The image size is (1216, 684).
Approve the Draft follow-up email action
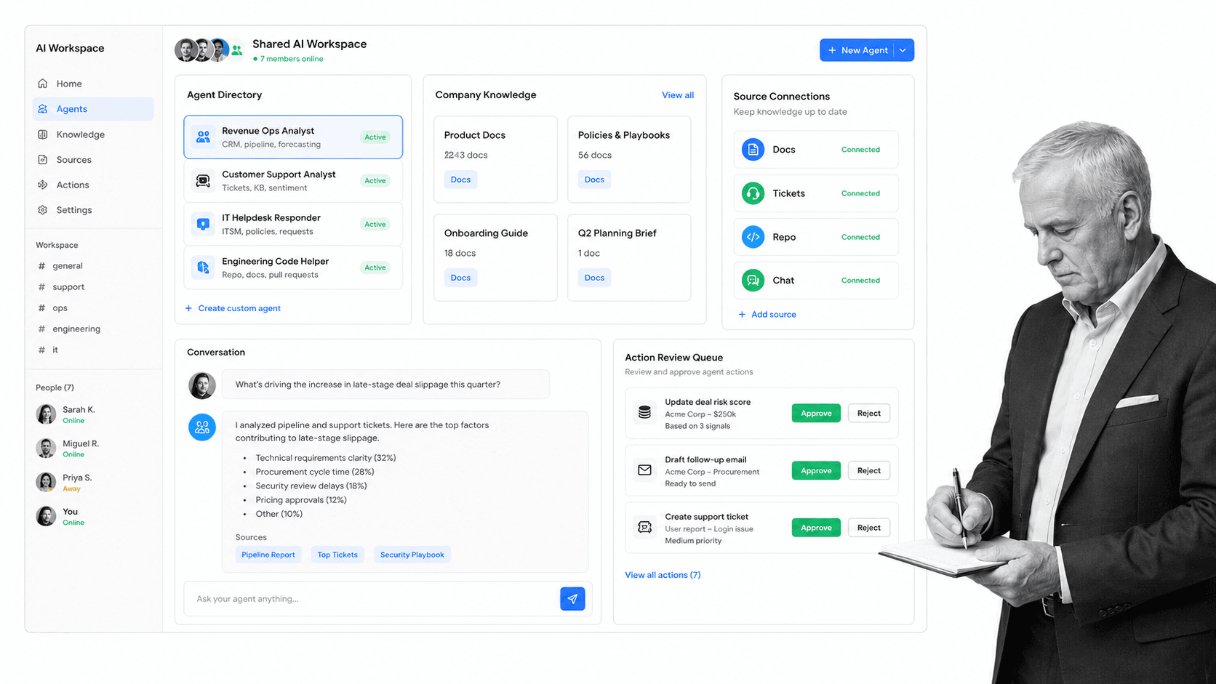(816, 470)
